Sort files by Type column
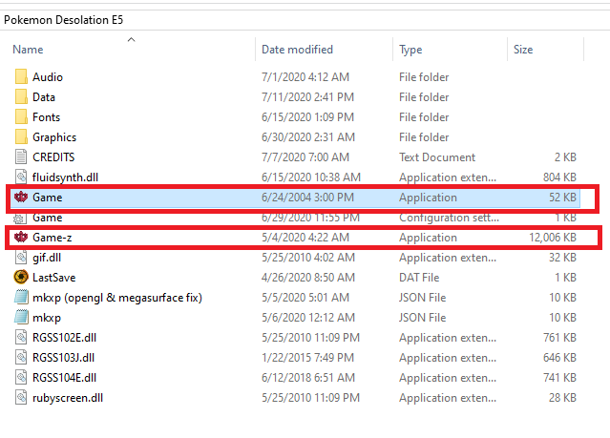The height and width of the screenshot is (438, 610). [410, 50]
